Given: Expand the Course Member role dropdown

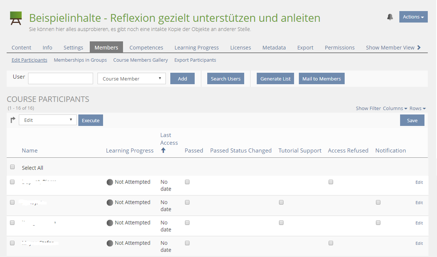Looking at the screenshot, I should click(132, 79).
